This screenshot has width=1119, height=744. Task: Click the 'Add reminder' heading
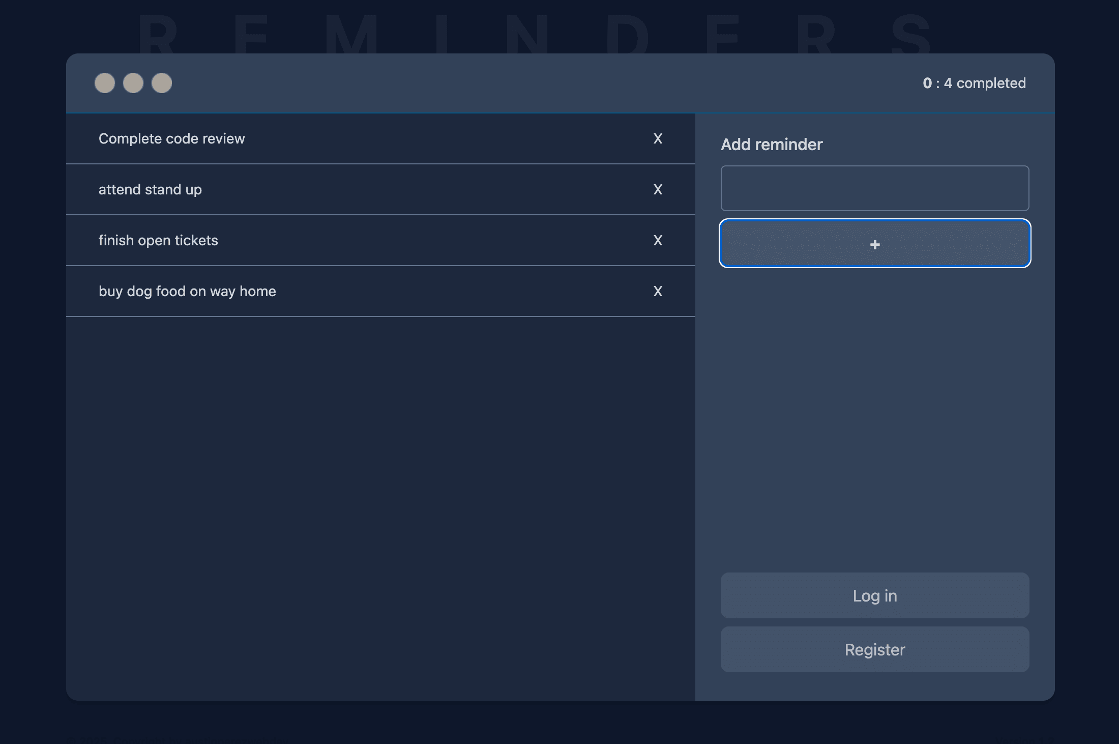771,145
